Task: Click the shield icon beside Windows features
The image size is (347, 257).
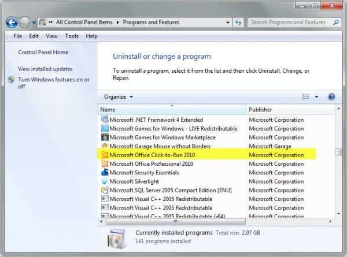Action: pyautogui.click(x=12, y=80)
